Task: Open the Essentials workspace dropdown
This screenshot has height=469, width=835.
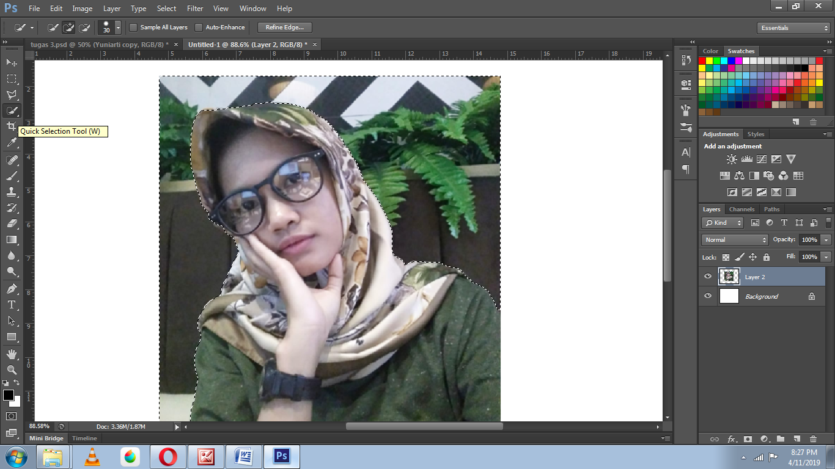Action: pos(793,27)
